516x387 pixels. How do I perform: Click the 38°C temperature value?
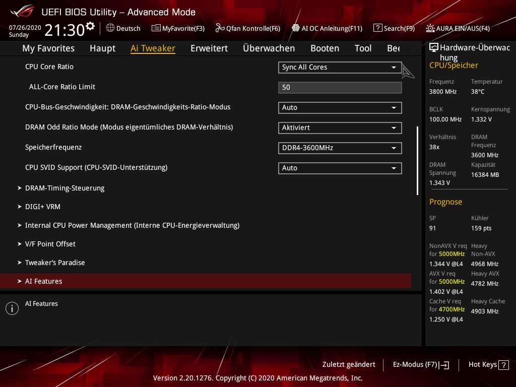click(x=478, y=92)
